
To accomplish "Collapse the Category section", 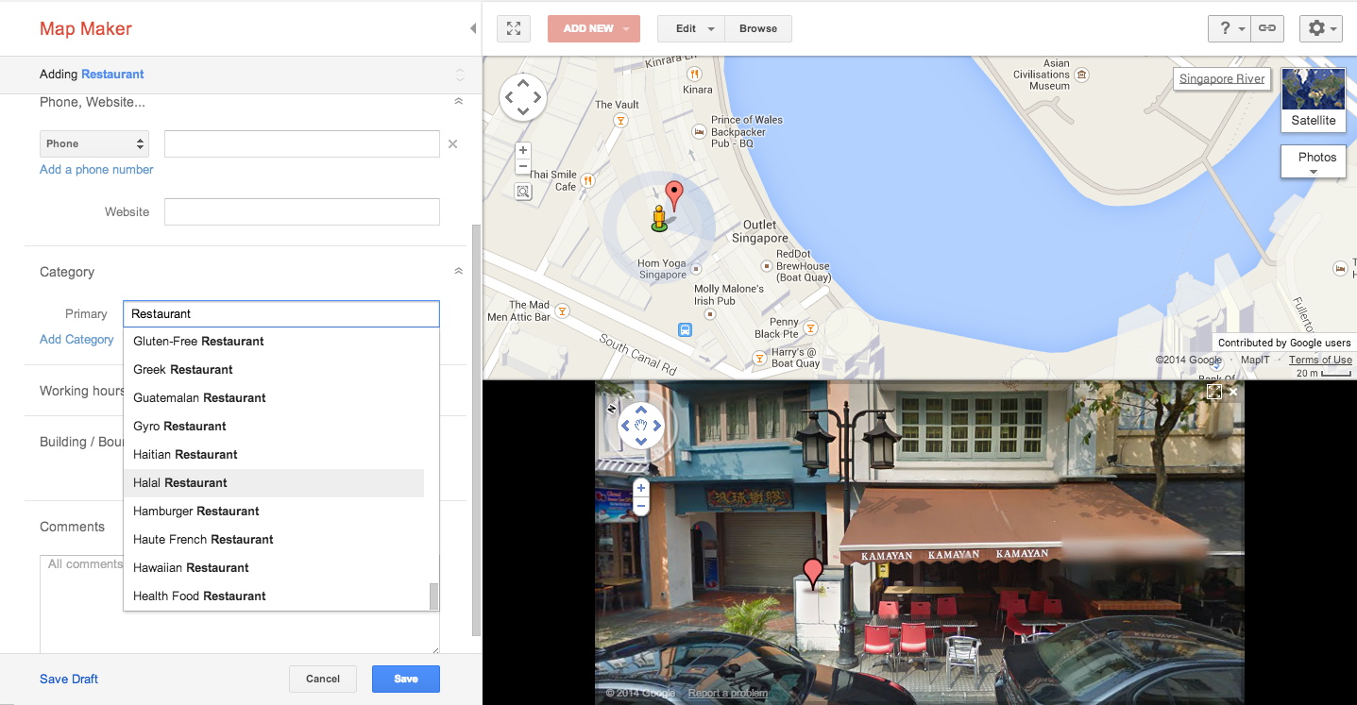I will click(x=459, y=271).
